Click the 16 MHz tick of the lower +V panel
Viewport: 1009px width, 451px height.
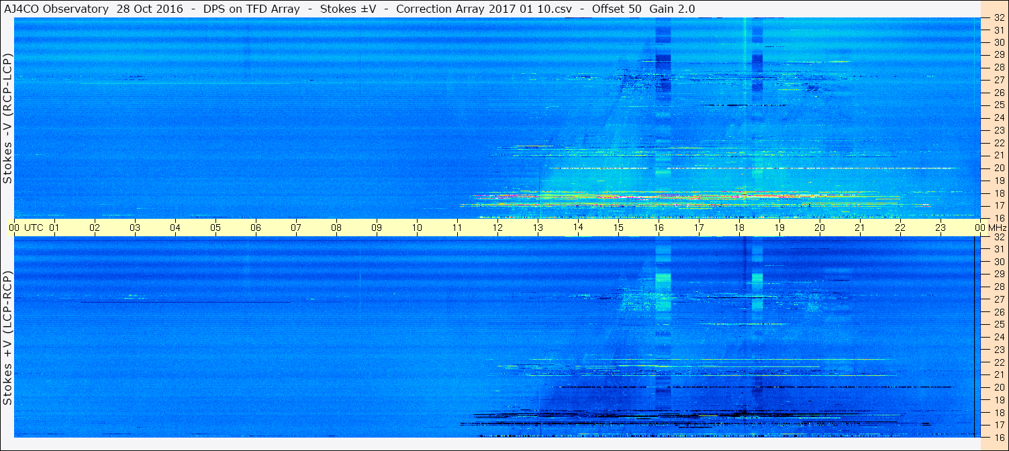click(x=998, y=437)
